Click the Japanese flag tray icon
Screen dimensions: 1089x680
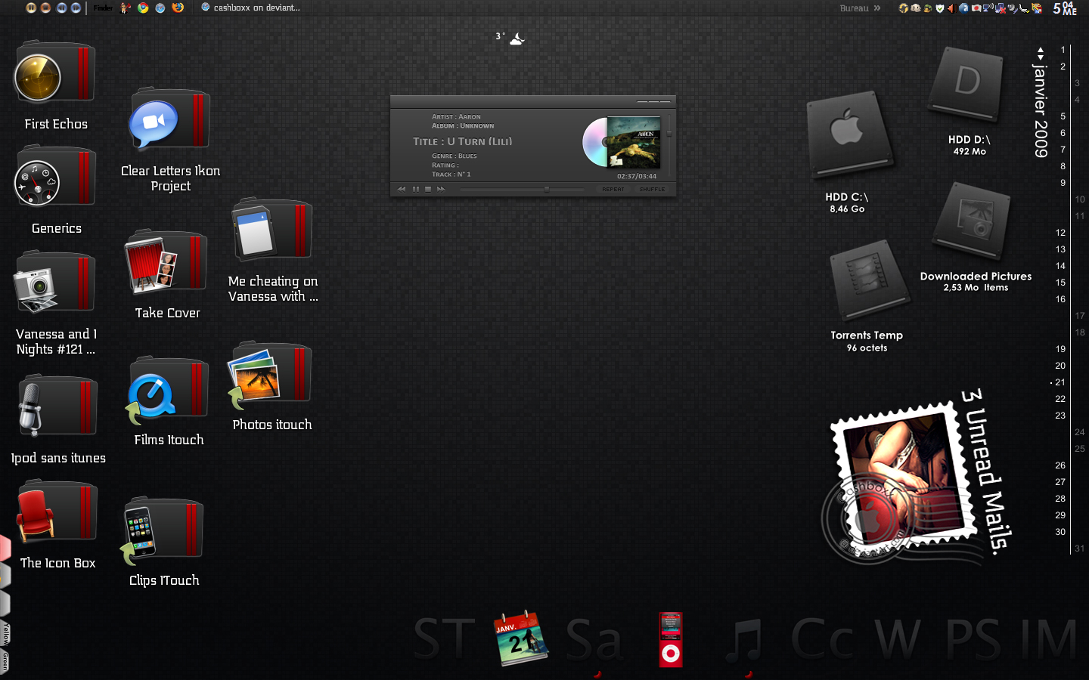(x=976, y=8)
